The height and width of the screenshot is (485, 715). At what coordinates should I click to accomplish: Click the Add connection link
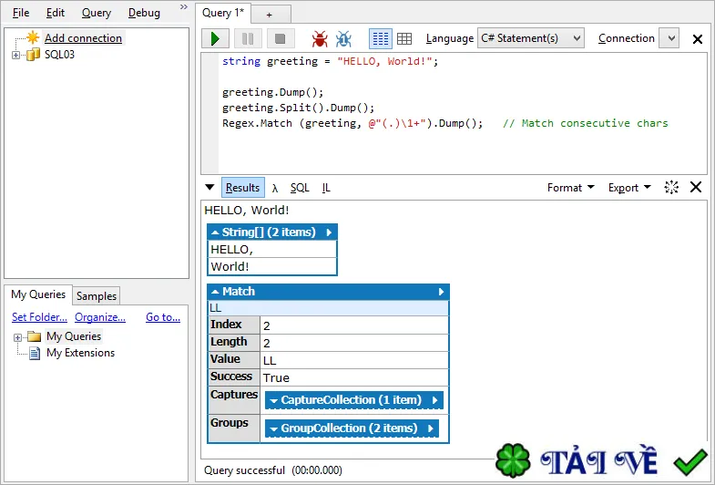pos(83,38)
